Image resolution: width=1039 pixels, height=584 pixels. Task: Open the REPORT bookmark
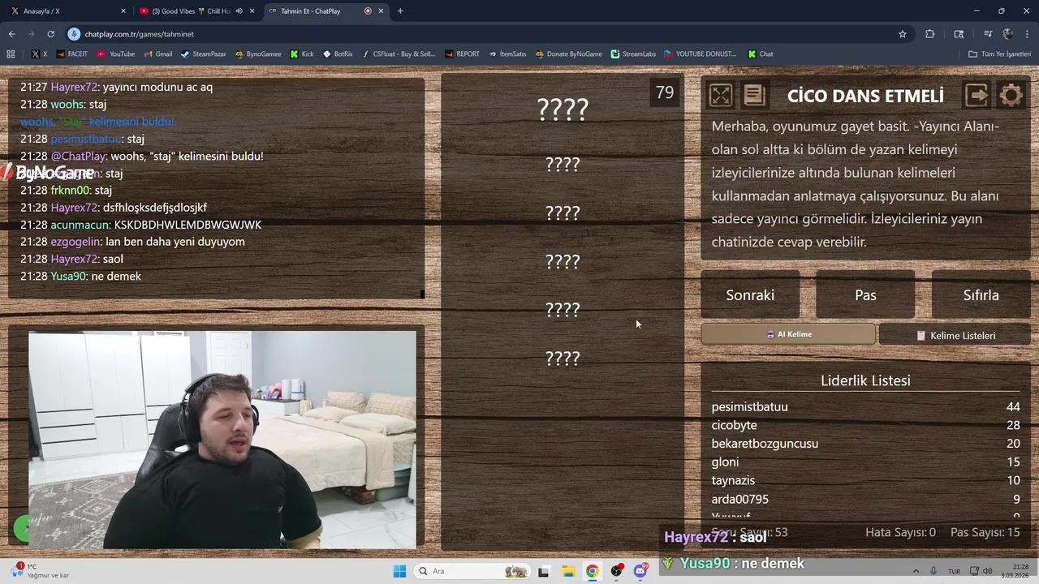462,54
